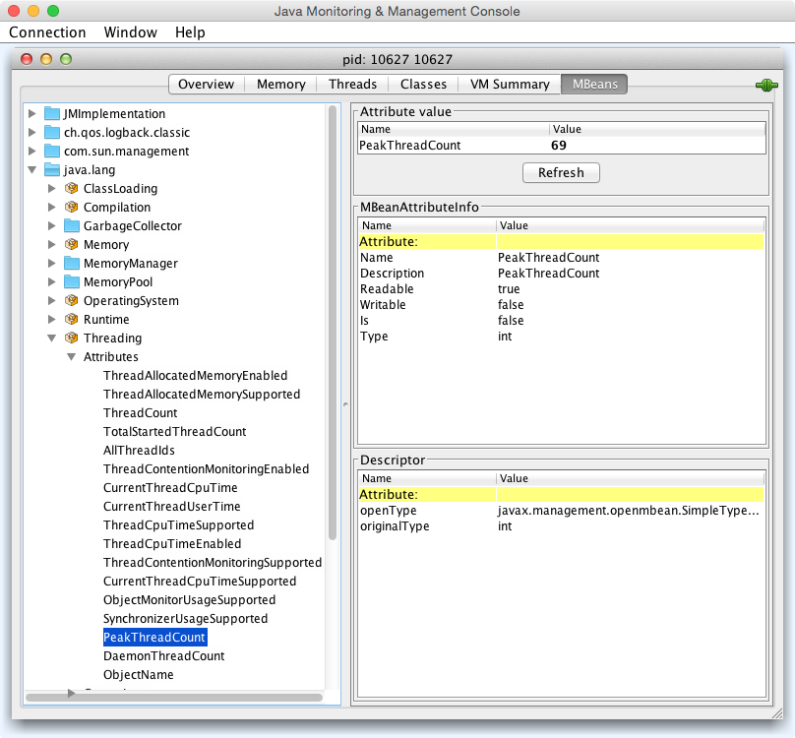Collapse the java.lang tree node
The image size is (795, 738).
coord(32,170)
